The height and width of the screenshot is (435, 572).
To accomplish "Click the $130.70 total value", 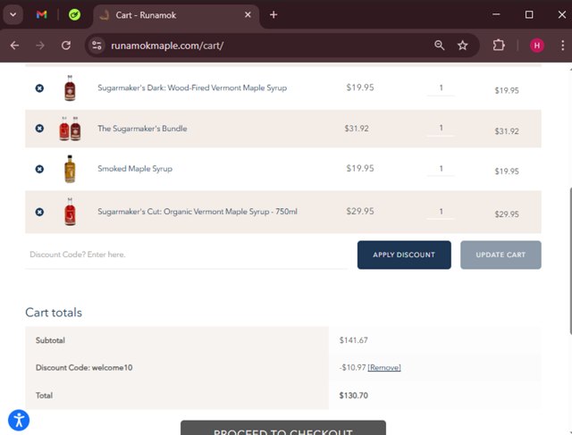I will click(x=354, y=396).
